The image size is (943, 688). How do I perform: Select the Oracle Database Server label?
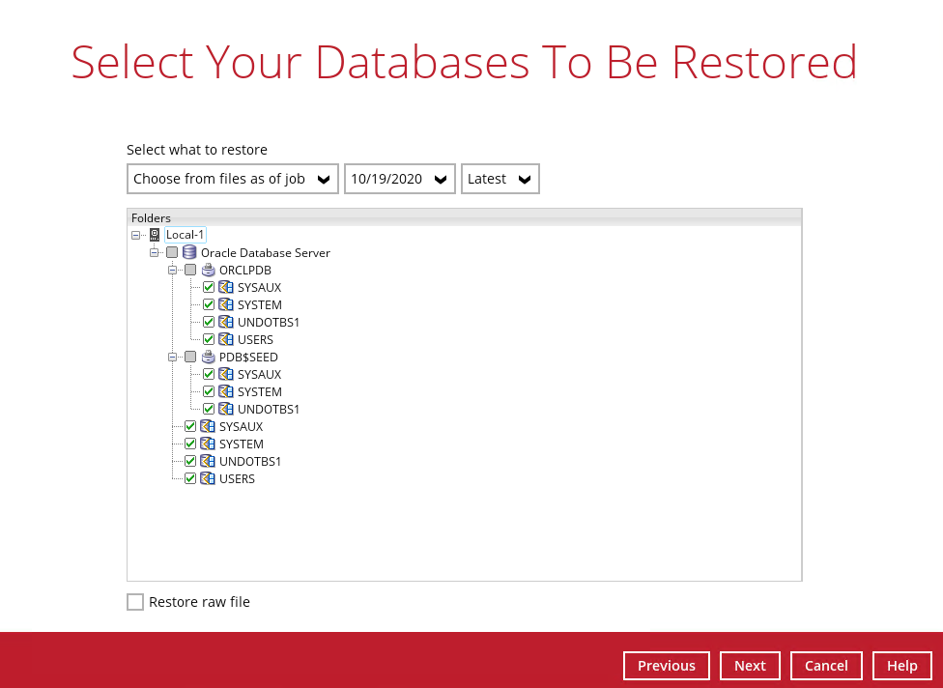click(265, 252)
